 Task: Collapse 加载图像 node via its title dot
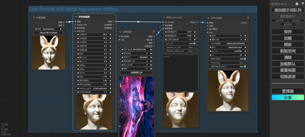(x=34, y=18)
